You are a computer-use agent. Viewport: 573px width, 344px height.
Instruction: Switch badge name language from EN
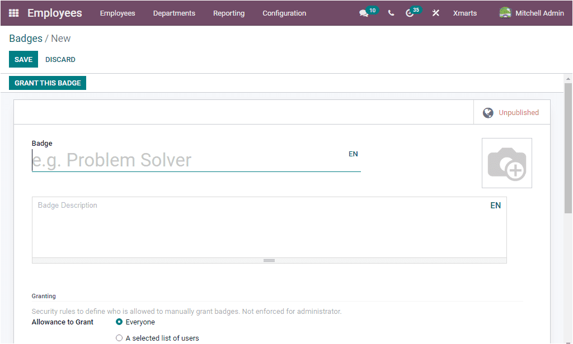[353, 154]
